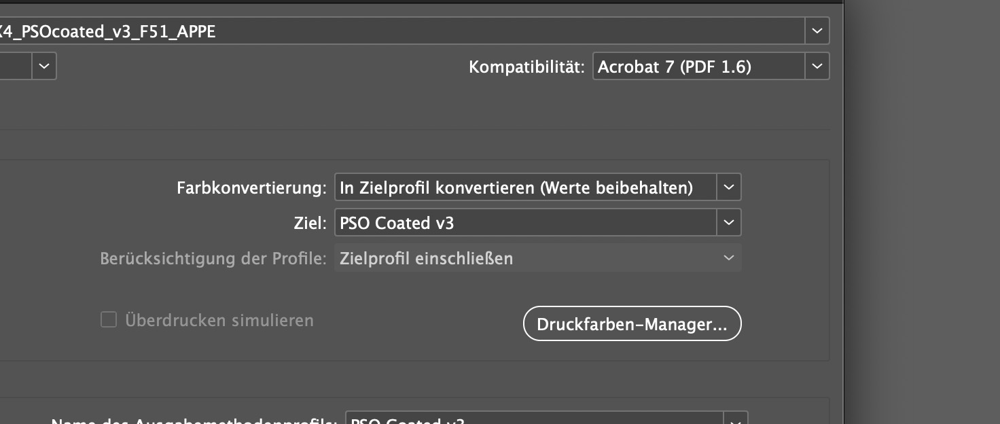Click the Zielprofil einschließen field
This screenshot has width=1000, height=424.
[525, 258]
